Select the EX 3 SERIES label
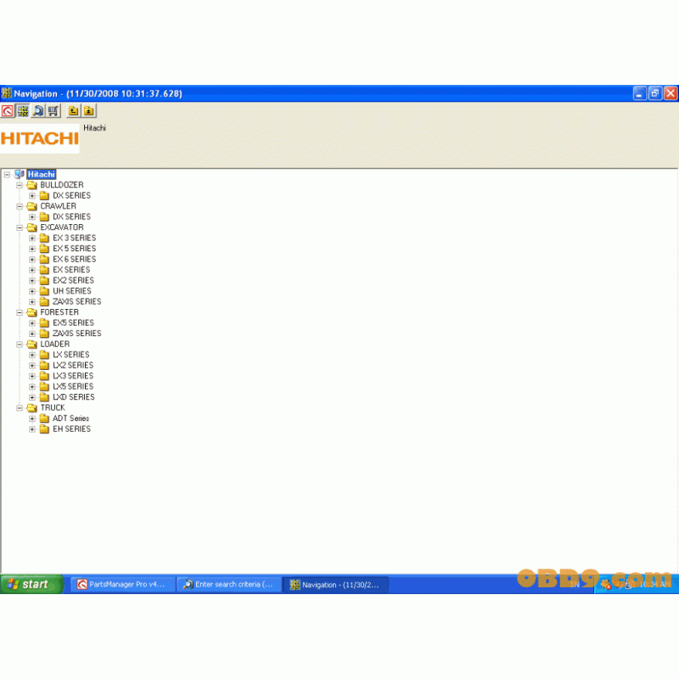679x679 pixels. 74,238
